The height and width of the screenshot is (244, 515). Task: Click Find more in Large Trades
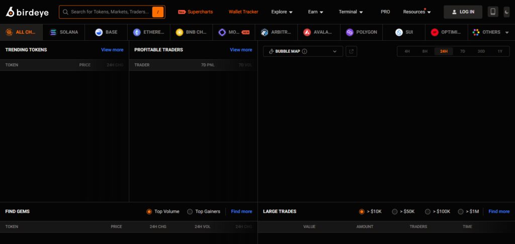pos(499,211)
